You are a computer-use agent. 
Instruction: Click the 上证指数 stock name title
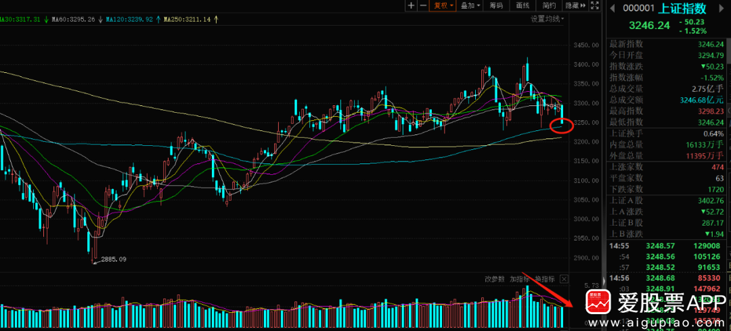pyautogui.click(x=684, y=8)
